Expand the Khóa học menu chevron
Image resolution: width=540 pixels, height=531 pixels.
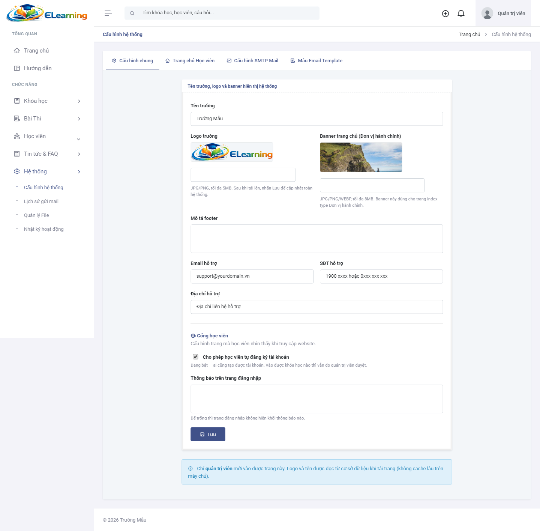point(79,101)
